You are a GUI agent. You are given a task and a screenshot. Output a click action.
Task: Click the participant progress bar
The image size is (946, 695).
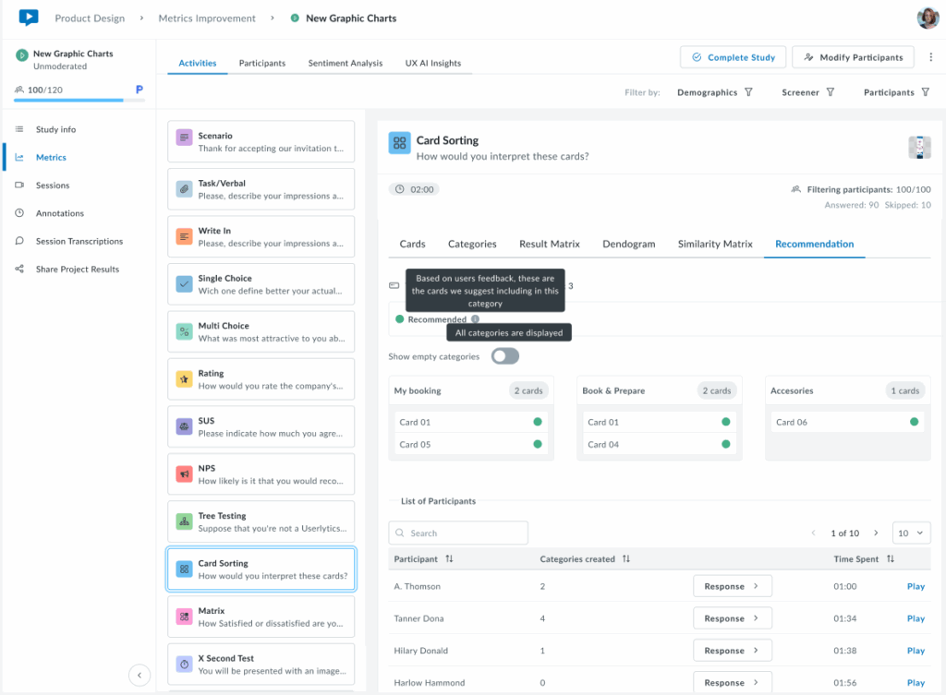pyautogui.click(x=70, y=100)
